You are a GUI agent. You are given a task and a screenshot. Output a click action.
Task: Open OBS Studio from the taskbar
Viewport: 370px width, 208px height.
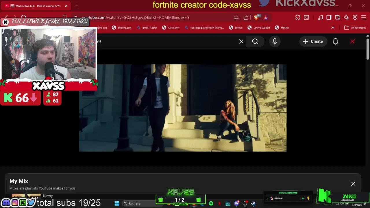click(245, 204)
